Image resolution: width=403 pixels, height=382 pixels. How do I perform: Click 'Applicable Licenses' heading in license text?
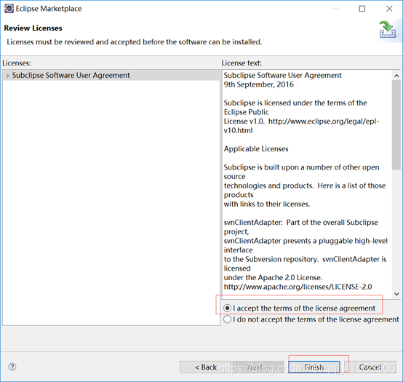tap(256, 149)
